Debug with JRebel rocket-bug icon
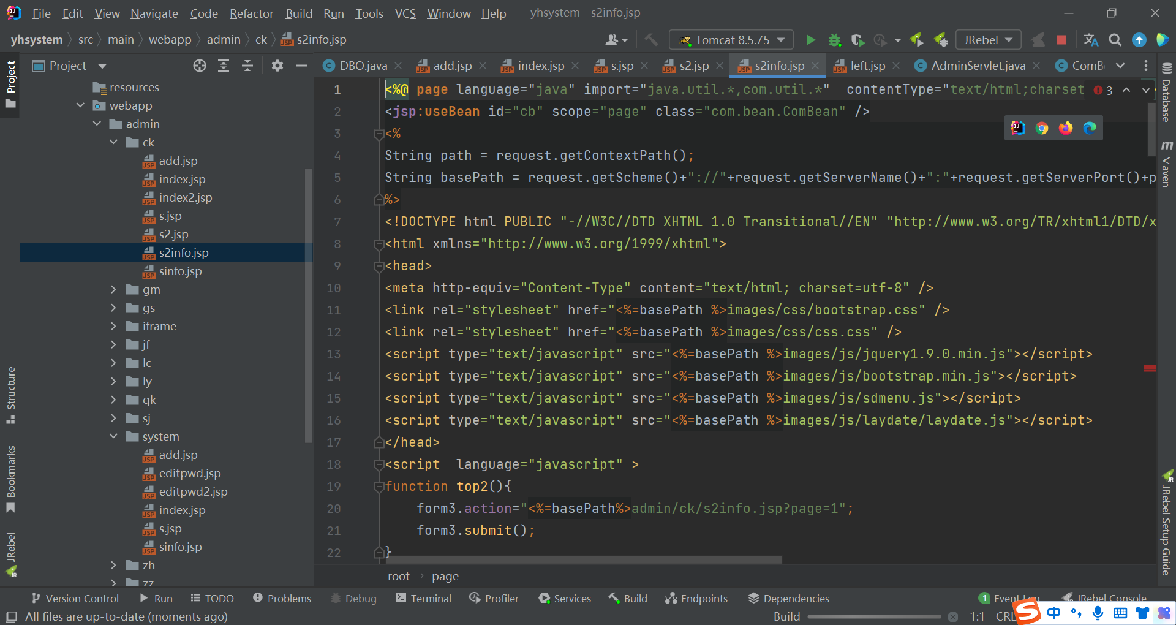The width and height of the screenshot is (1176, 625). click(x=941, y=40)
